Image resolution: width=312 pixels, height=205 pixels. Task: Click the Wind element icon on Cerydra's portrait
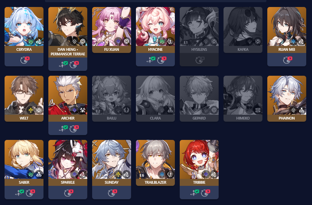click(x=31, y=42)
